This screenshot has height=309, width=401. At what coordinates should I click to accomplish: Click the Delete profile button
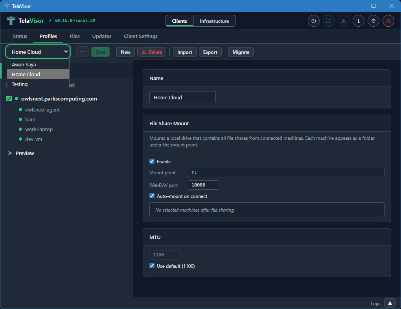coord(152,52)
